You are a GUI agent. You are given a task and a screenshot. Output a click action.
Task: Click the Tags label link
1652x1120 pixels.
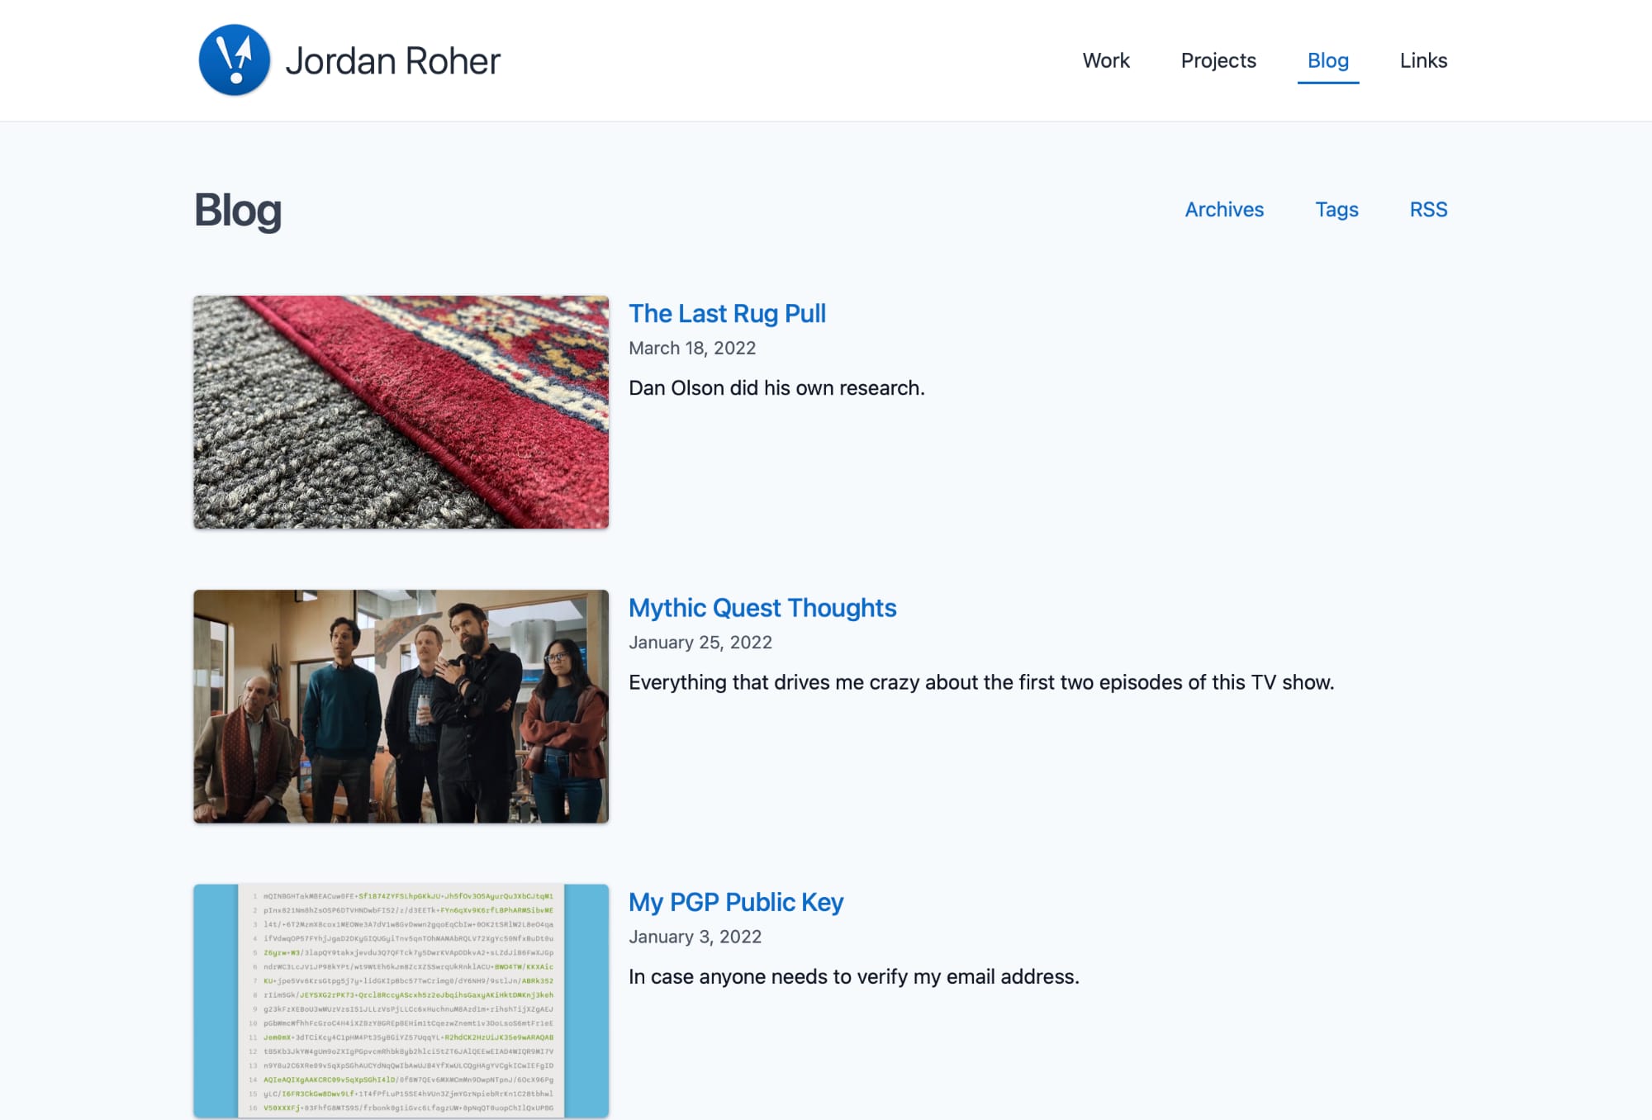pyautogui.click(x=1337, y=209)
